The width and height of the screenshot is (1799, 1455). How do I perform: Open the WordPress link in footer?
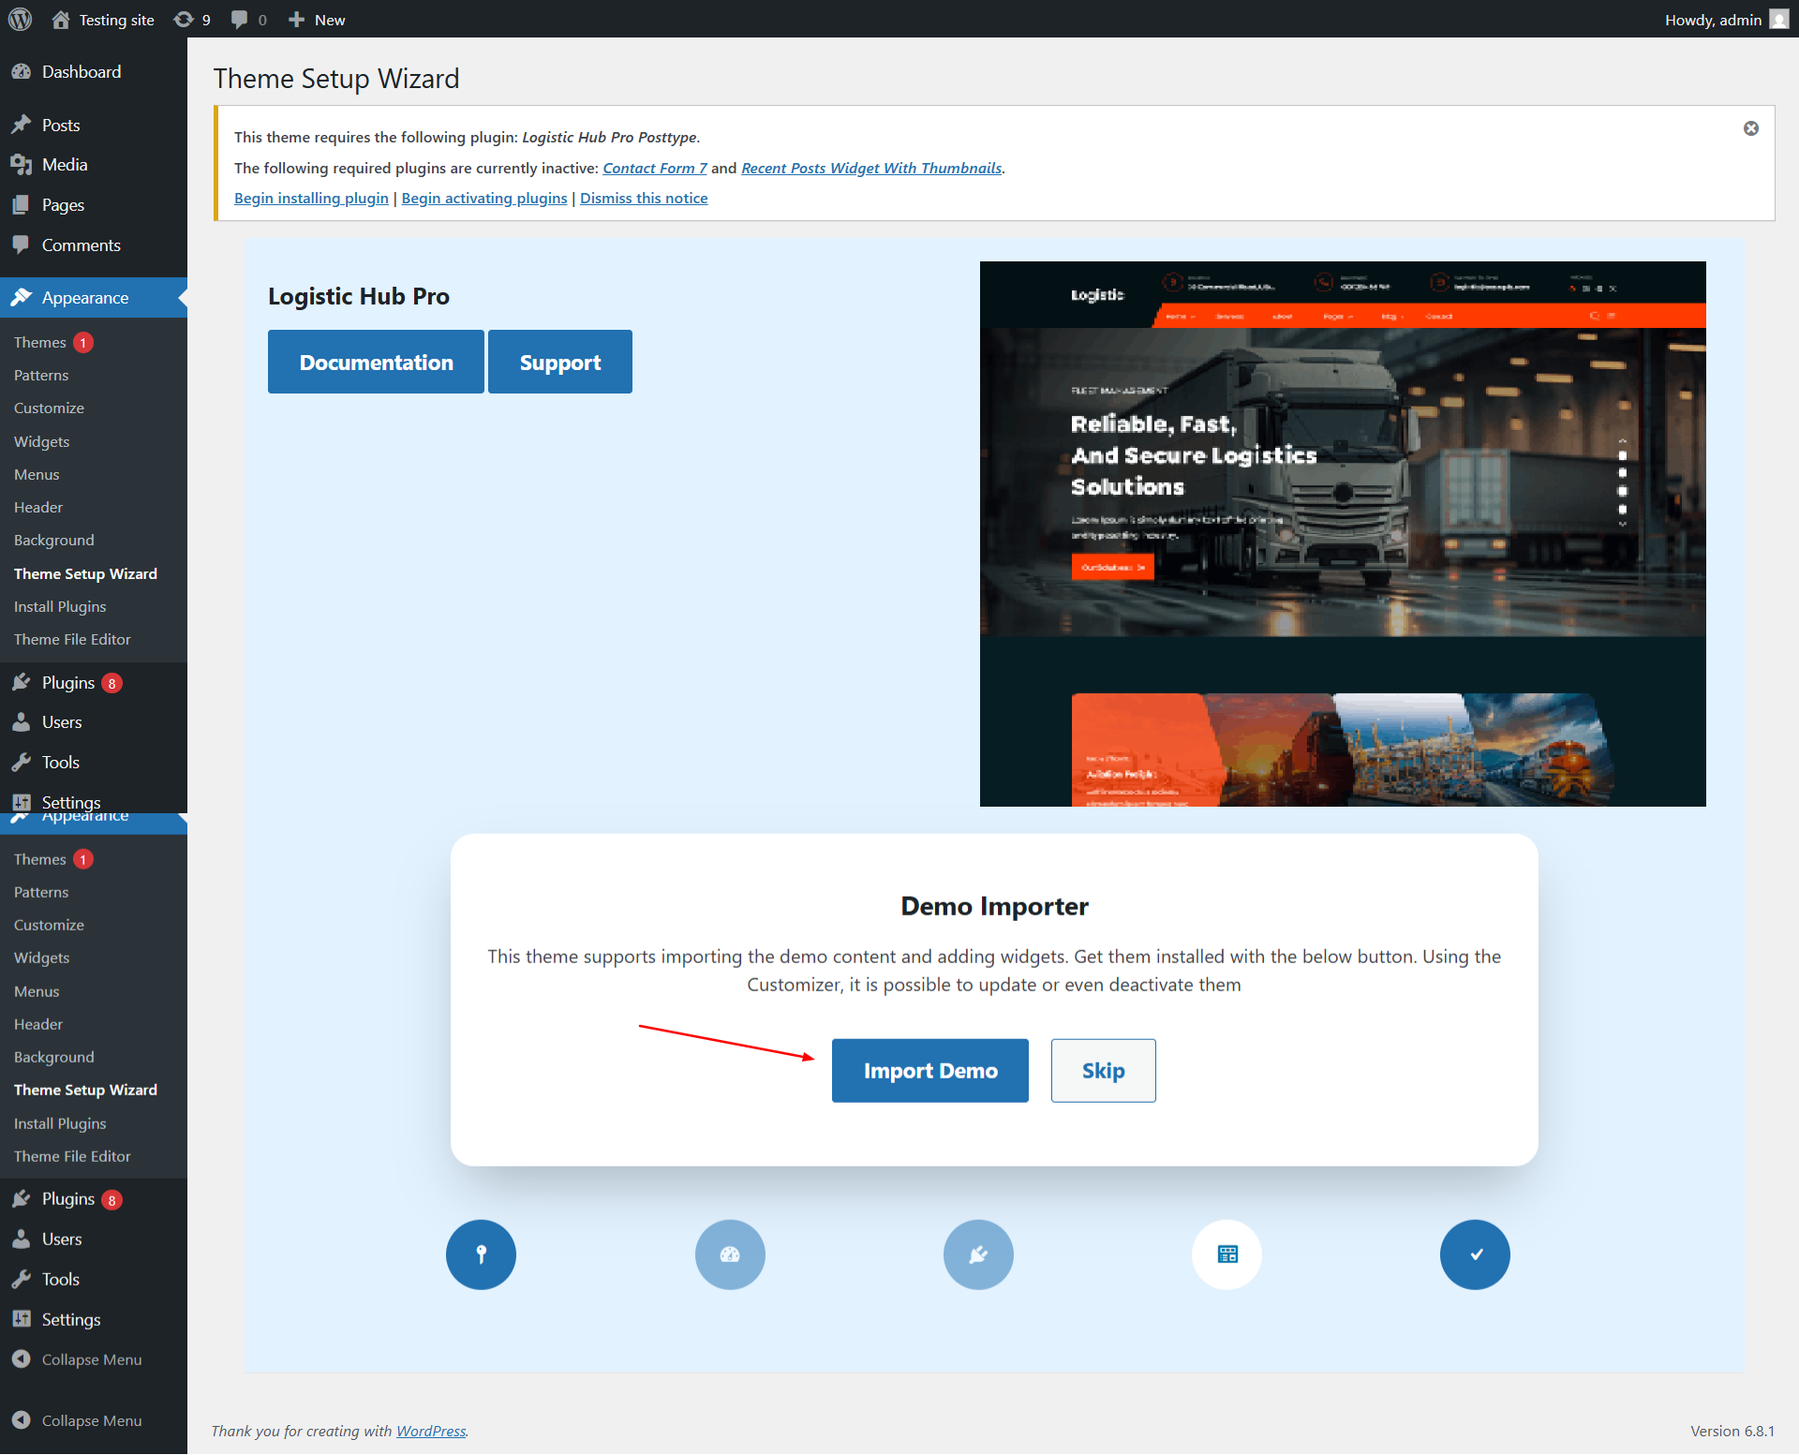(x=431, y=1431)
